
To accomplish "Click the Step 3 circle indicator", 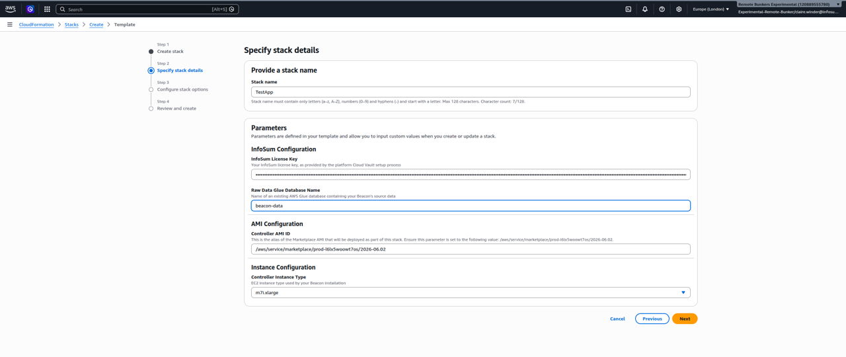I will pos(151,89).
